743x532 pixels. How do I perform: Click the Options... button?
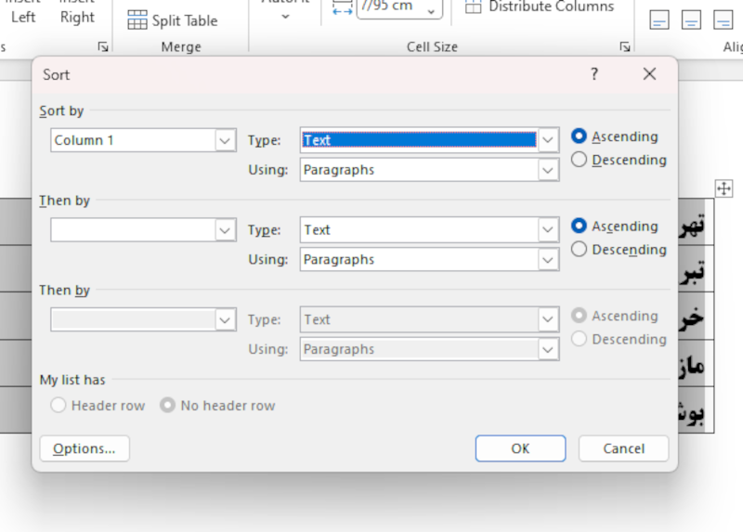tap(85, 448)
